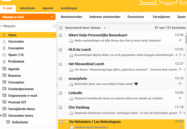
Task: Flag the Albert Heijn Bonuskaart email
Action: click(180, 40)
